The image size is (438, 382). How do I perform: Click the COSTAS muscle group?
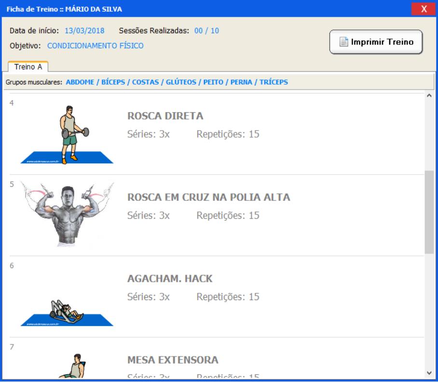[145, 82]
